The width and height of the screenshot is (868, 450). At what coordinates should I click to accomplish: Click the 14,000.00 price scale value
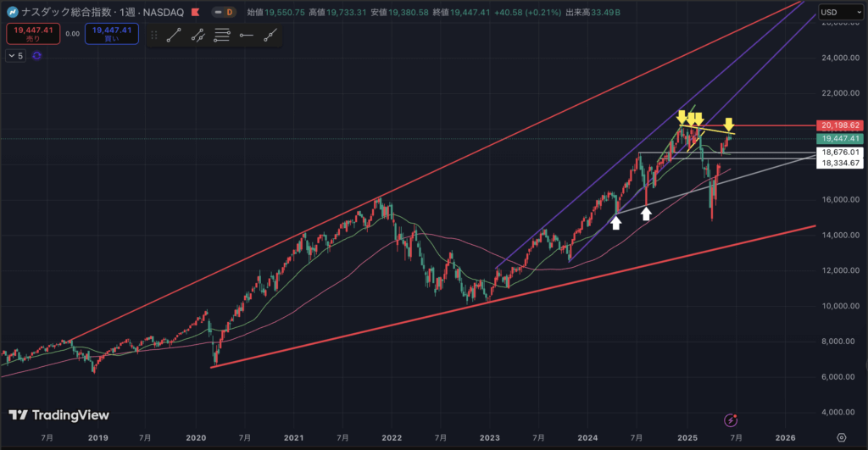[840, 235]
